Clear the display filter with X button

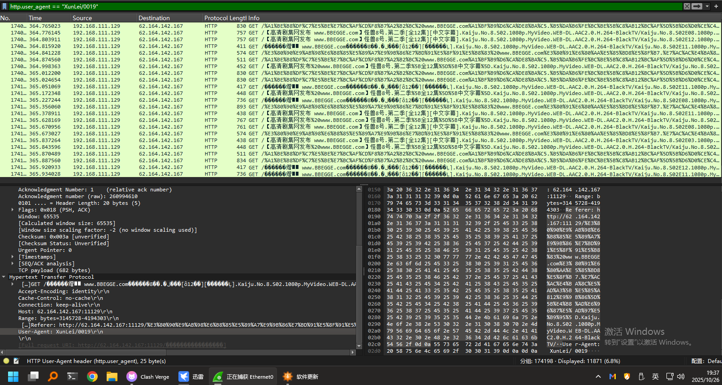687,6
